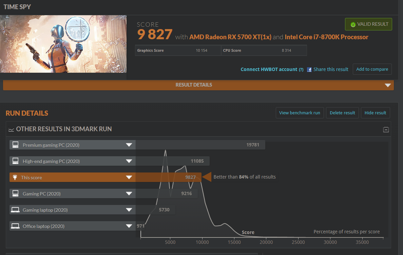Click the Time Spy benchmark thumbnail image
The height and width of the screenshot is (255, 403).
point(63,44)
